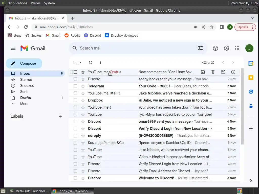This screenshot has height=194, width=259.
Task: Select the Telegram Your Code email checkbox
Action: [75, 86]
